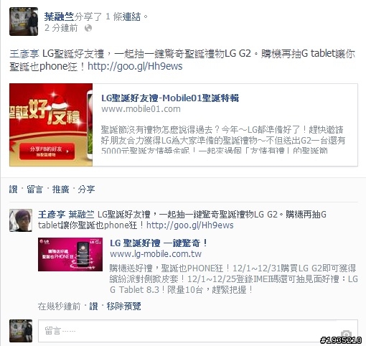Click 留言 action under the post

pyautogui.click(x=34, y=190)
